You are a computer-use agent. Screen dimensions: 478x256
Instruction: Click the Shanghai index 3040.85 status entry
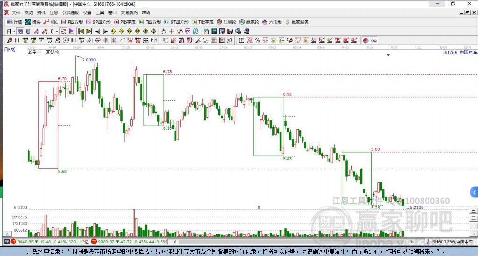50,242
